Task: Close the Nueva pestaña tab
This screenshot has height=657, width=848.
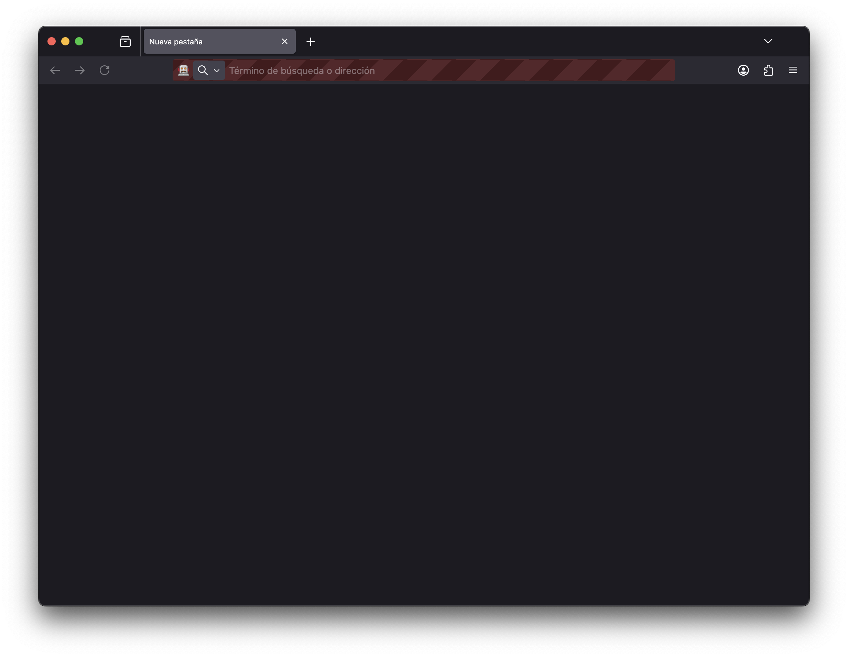Action: pos(285,42)
